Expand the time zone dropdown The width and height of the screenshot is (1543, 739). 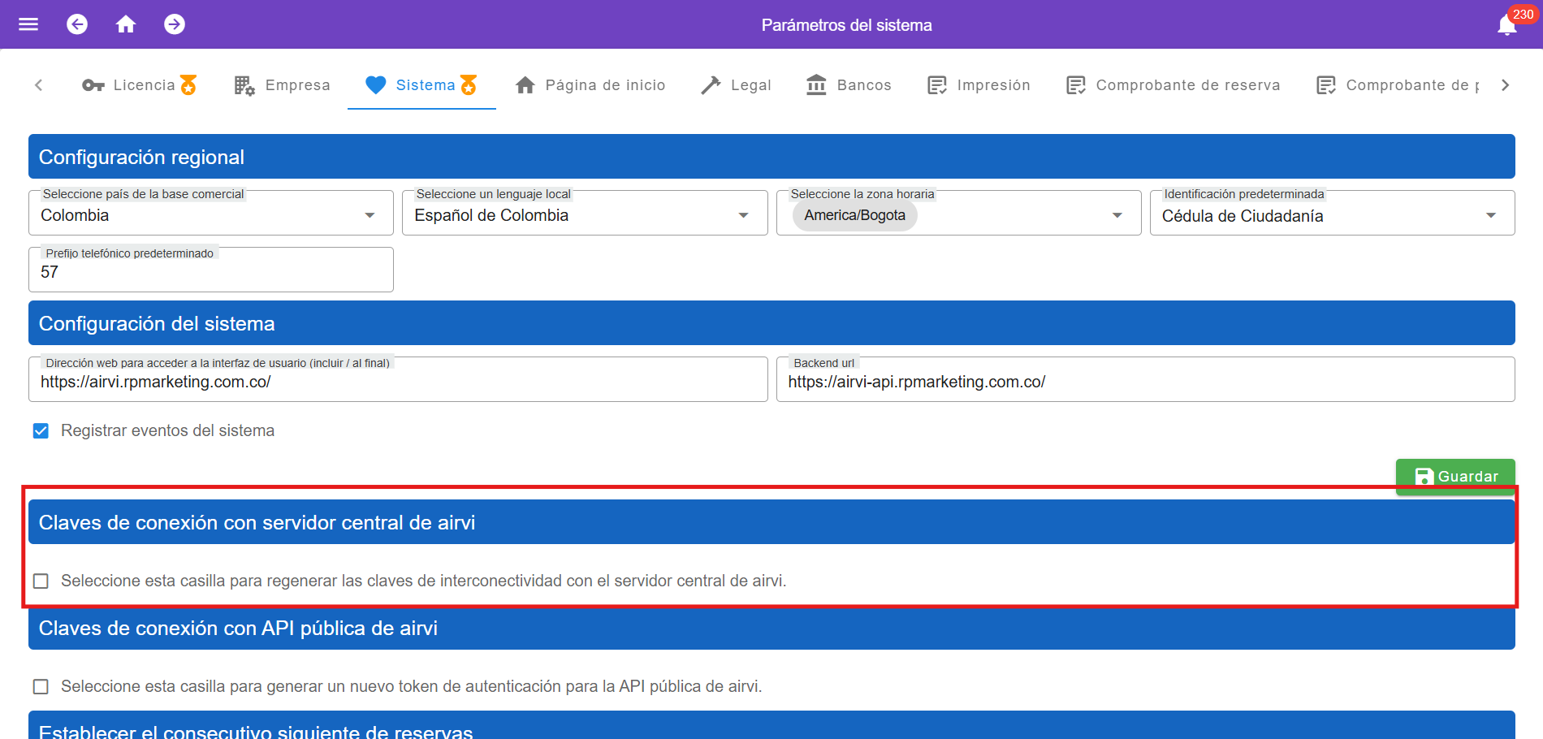1117,215
